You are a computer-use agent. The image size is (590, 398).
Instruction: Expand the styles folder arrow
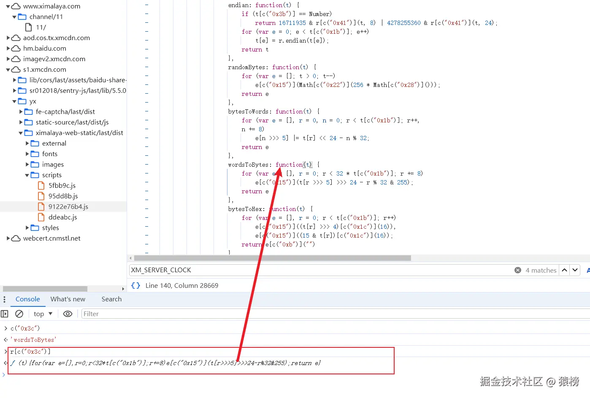coord(27,228)
